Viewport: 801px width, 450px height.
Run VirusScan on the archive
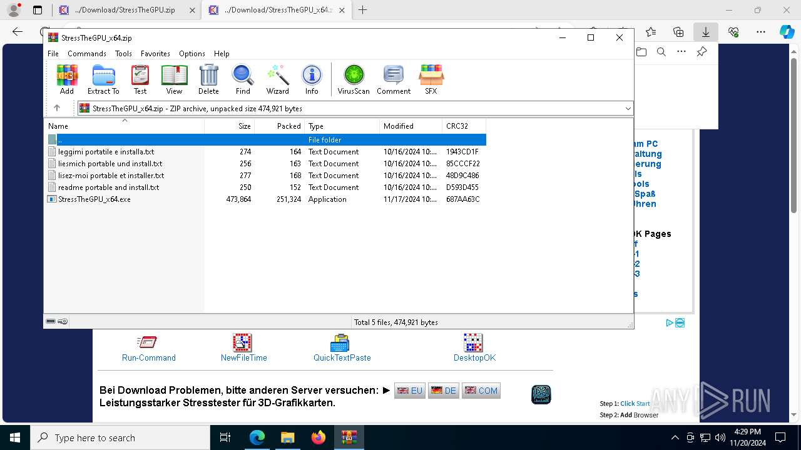tap(354, 79)
